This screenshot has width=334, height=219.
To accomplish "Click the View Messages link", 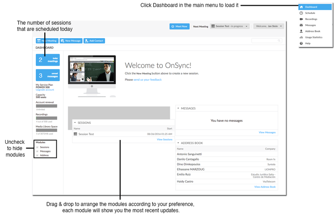I will tap(267, 132).
